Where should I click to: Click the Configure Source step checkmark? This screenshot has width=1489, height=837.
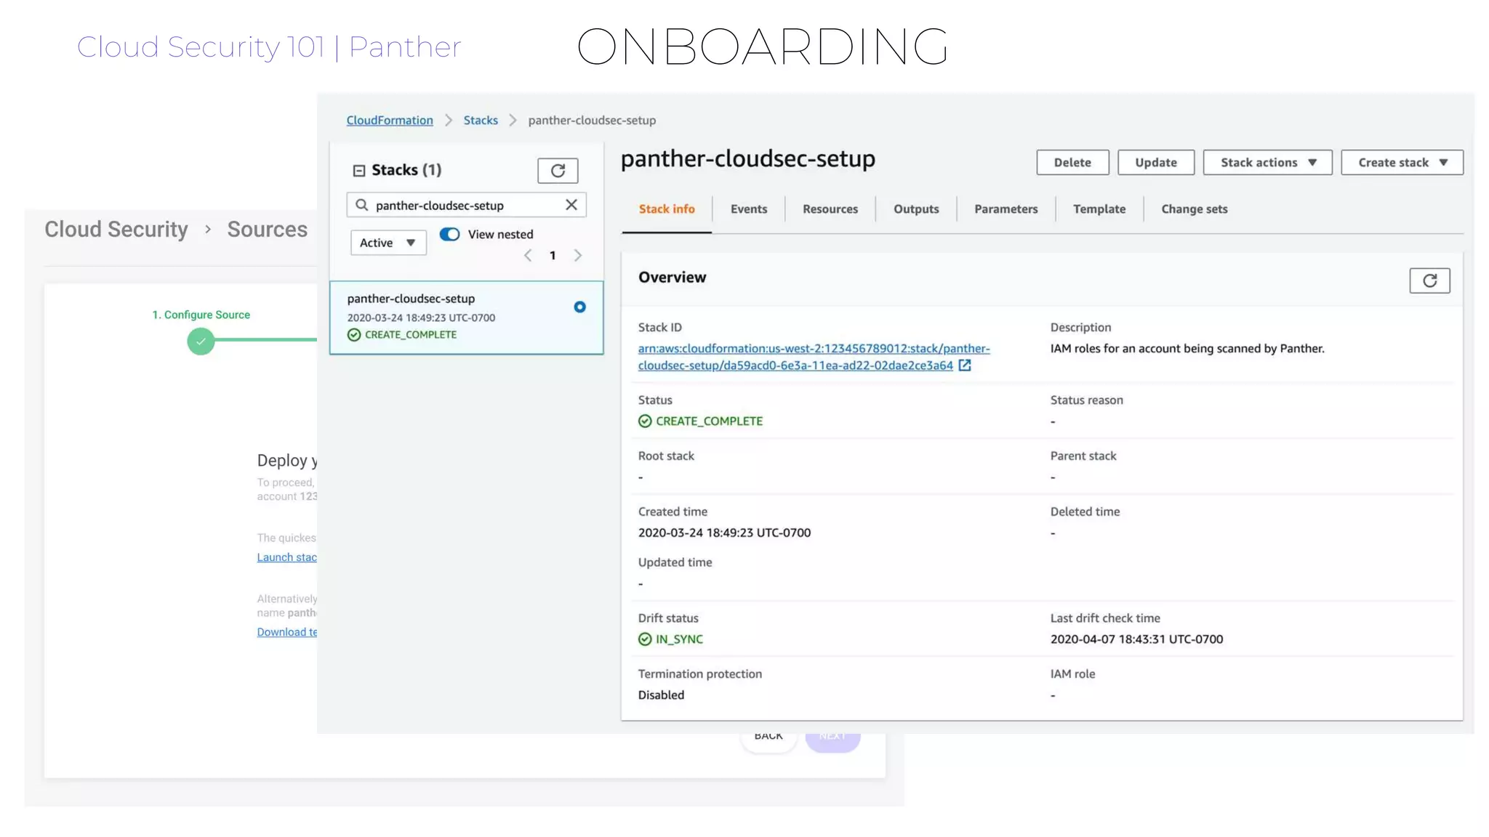coord(201,341)
